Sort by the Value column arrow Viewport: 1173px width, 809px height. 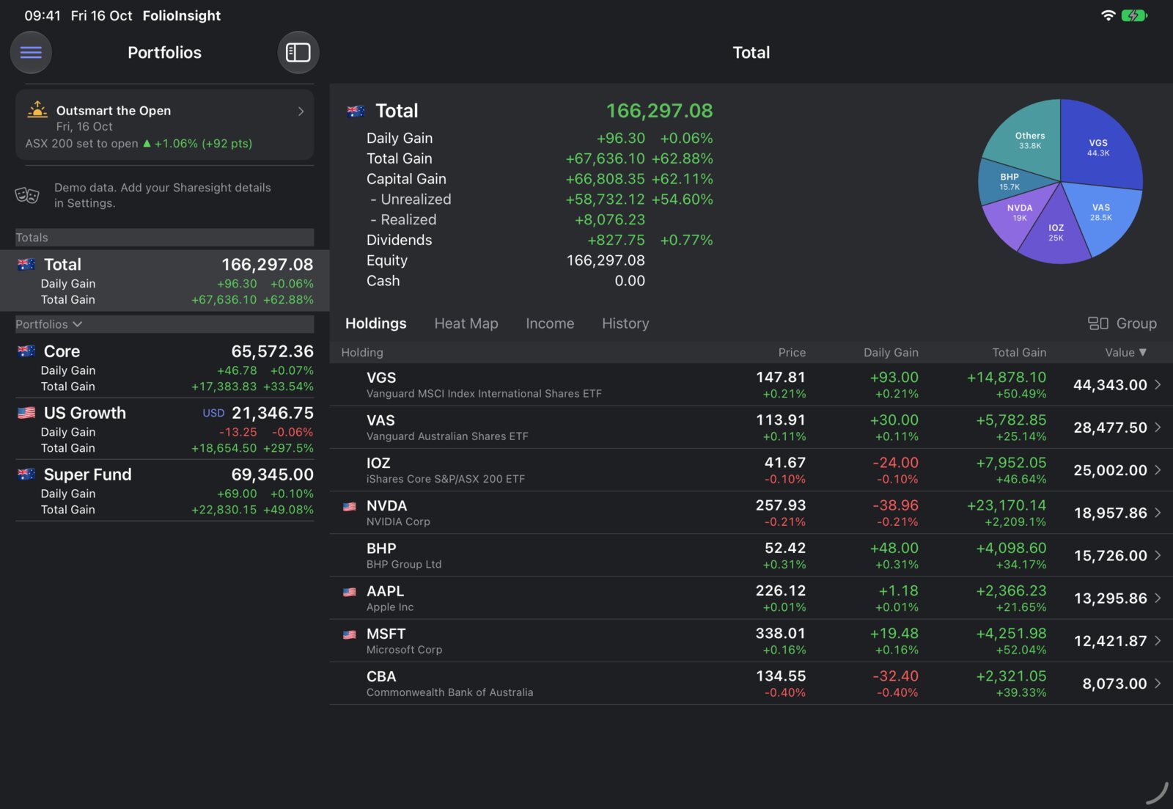[x=1143, y=353]
